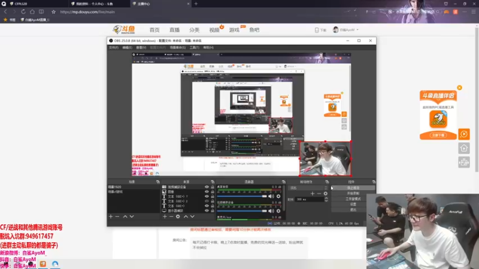Click 停止推流 button in OBS controls
479x269 pixels.
coord(353,188)
